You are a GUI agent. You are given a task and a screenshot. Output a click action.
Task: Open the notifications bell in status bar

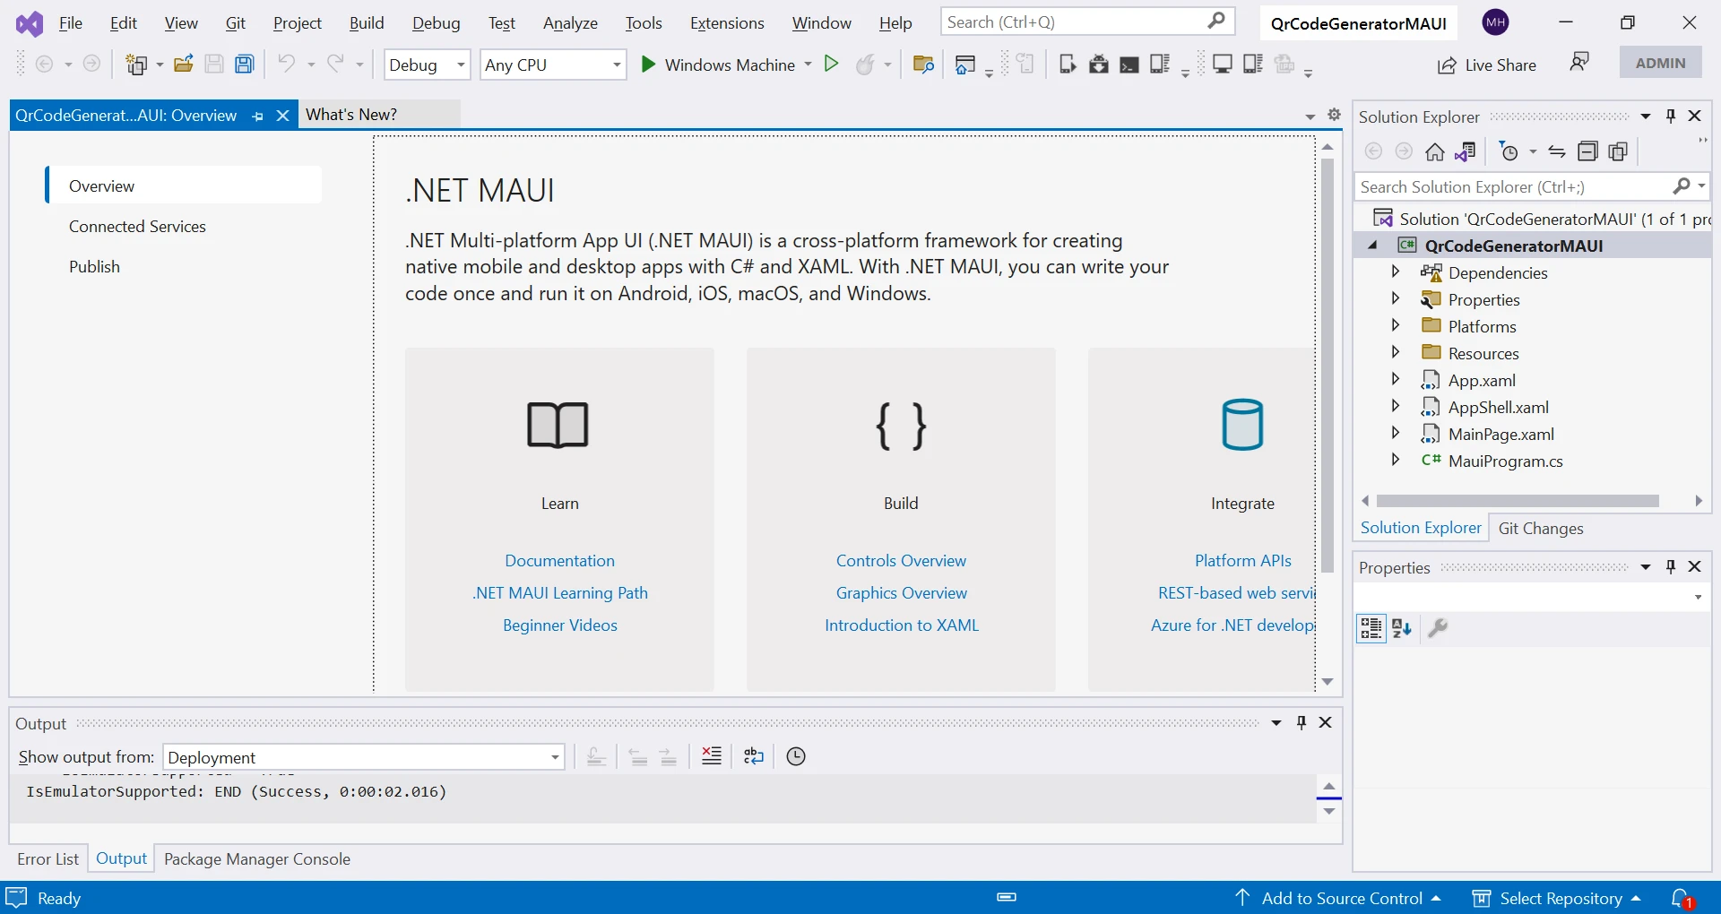(x=1682, y=898)
